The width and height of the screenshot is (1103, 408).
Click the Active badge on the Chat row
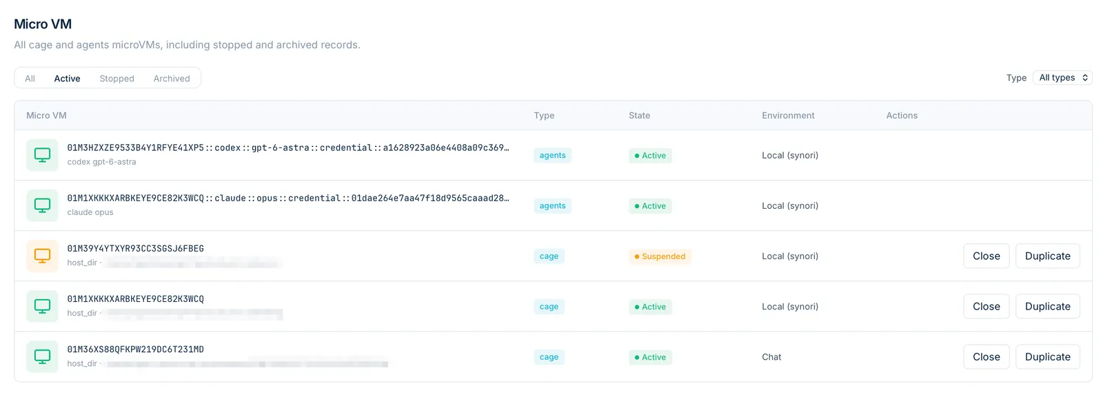pos(650,357)
